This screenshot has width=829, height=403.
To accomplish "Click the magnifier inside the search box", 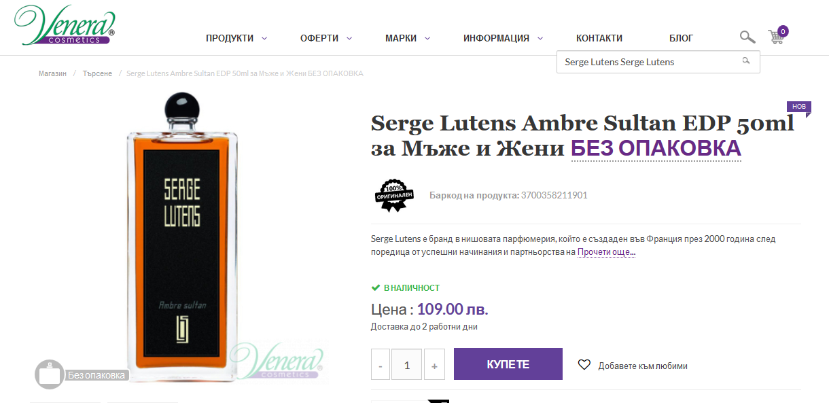I will click(x=746, y=61).
